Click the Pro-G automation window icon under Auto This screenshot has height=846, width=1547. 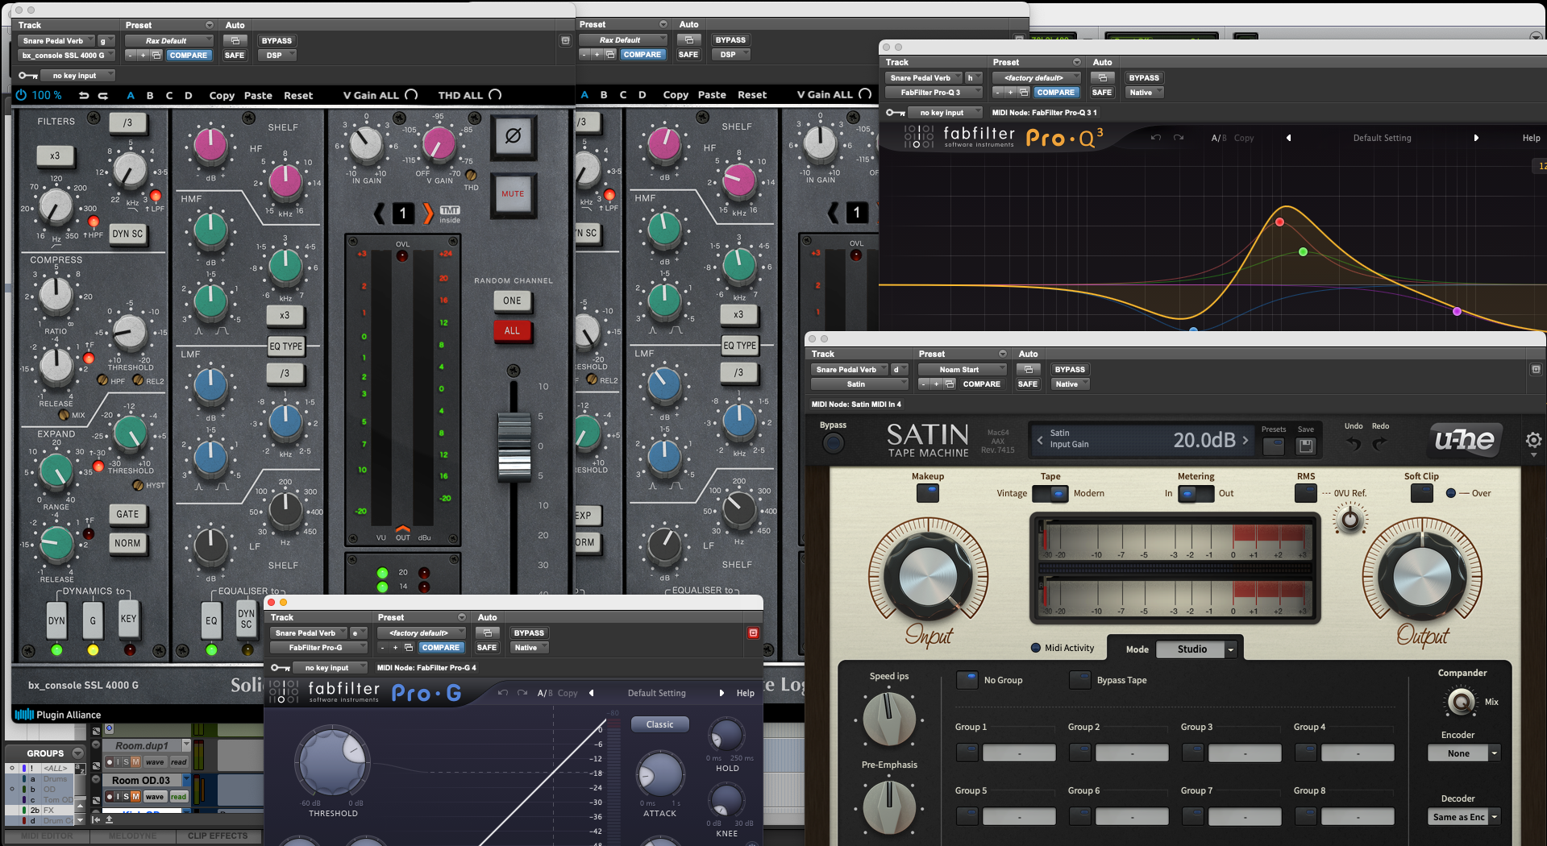pyautogui.click(x=487, y=633)
